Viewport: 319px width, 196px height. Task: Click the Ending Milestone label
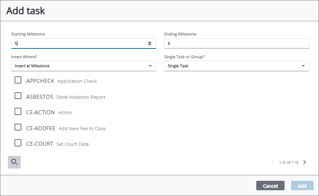tap(180, 34)
